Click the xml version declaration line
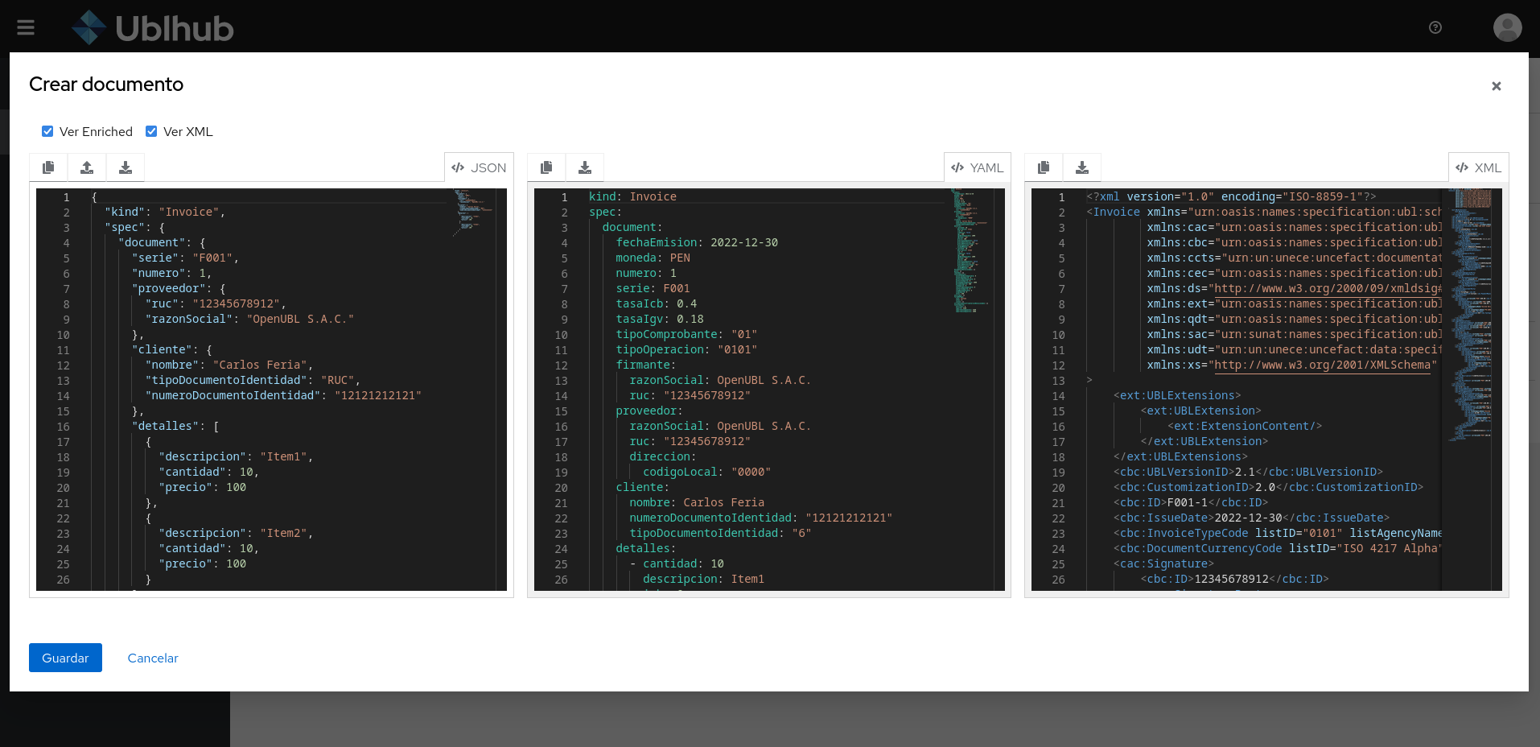Image resolution: width=1540 pixels, height=747 pixels. 1231,196
